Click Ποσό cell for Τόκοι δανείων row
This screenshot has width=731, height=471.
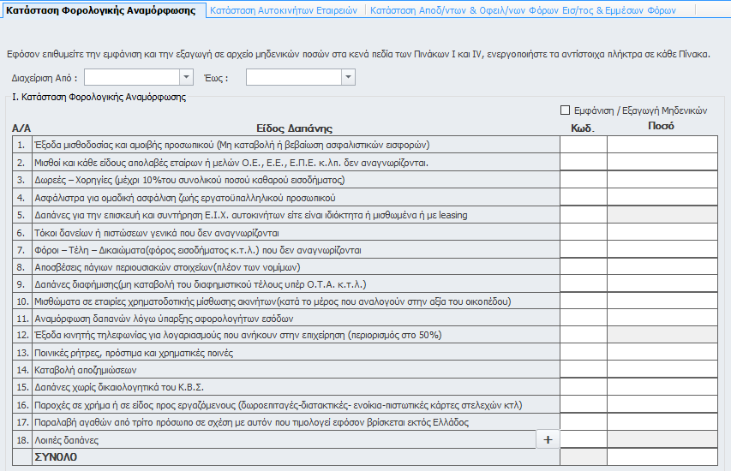[x=662, y=232]
